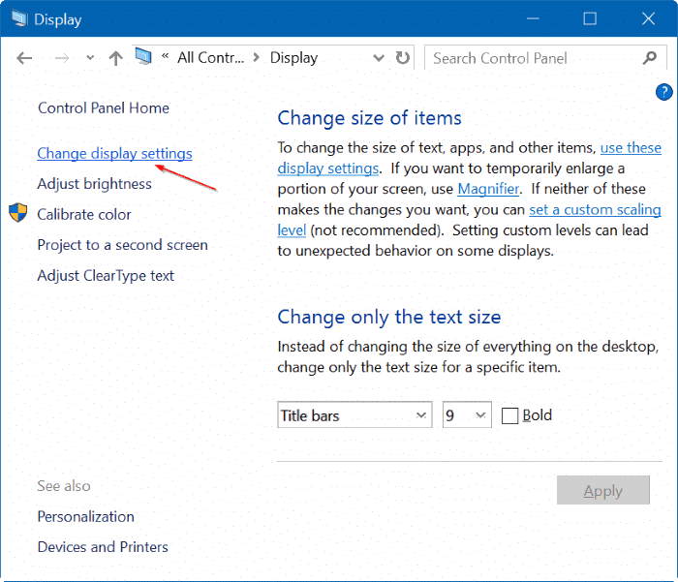The image size is (678, 582).
Task: Click the forward navigation arrow
Action: (x=62, y=58)
